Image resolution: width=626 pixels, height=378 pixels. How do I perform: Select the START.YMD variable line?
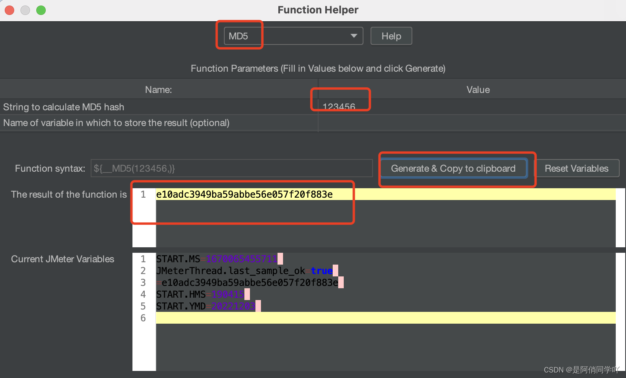coord(208,306)
